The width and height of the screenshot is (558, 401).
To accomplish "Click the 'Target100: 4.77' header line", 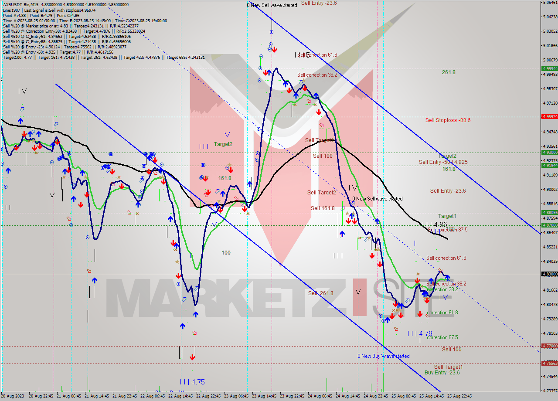I will [x=104, y=57].
